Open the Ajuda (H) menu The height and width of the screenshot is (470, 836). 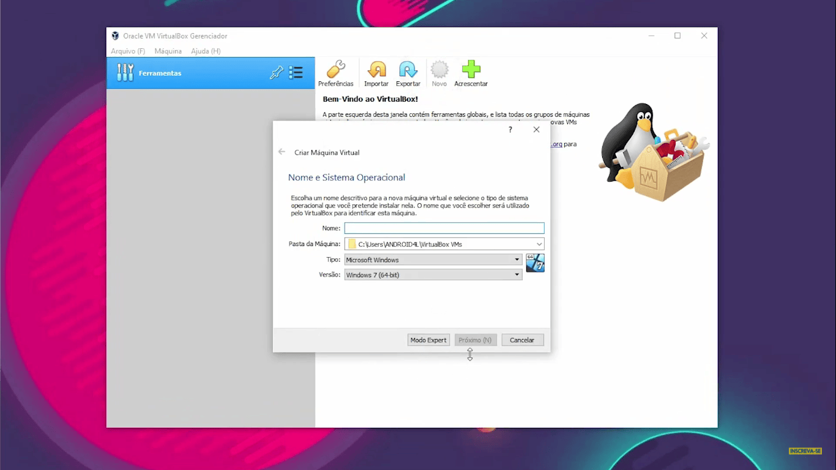click(206, 51)
